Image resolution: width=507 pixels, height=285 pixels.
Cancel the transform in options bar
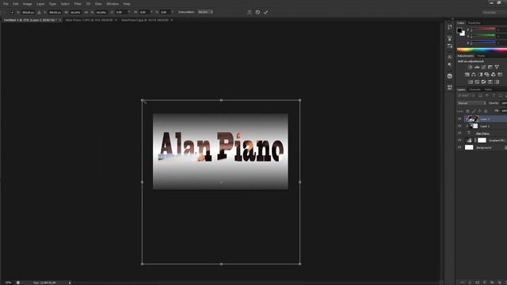point(257,13)
